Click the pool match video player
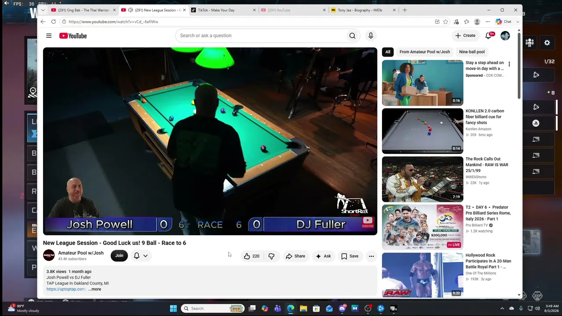Image resolution: width=562 pixels, height=316 pixels. 210,141
